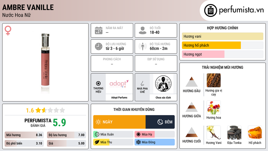
Task: Click the 1.6 user rating number
Action: pos(30,110)
